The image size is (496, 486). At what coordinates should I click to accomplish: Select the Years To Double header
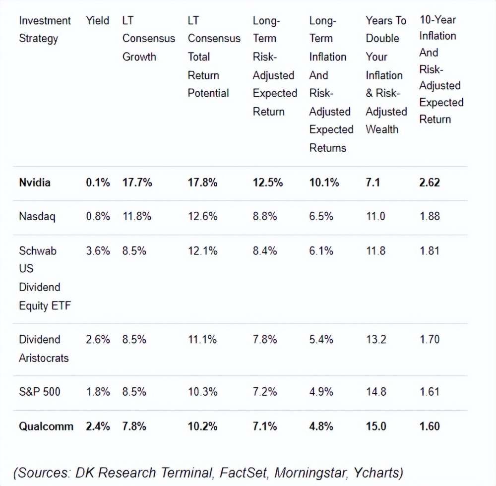click(x=386, y=75)
